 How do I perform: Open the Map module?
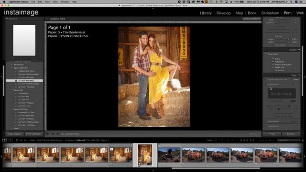tap(239, 13)
